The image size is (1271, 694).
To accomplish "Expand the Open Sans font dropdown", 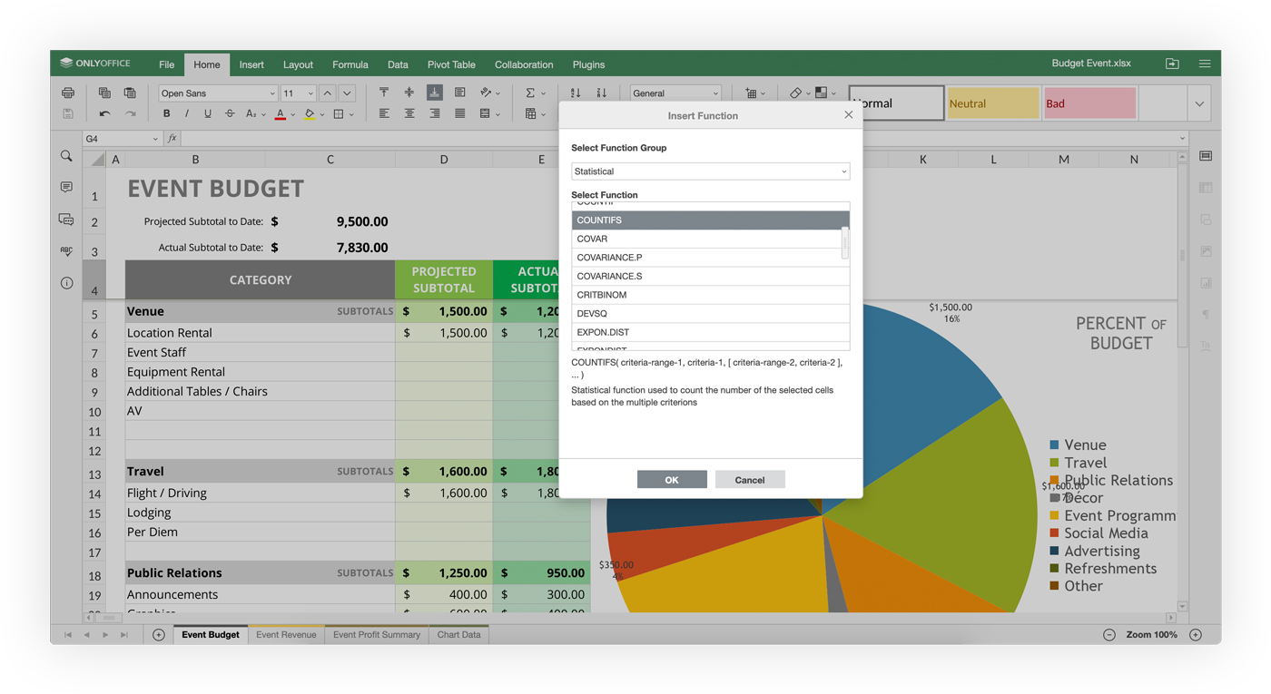I will 271,93.
